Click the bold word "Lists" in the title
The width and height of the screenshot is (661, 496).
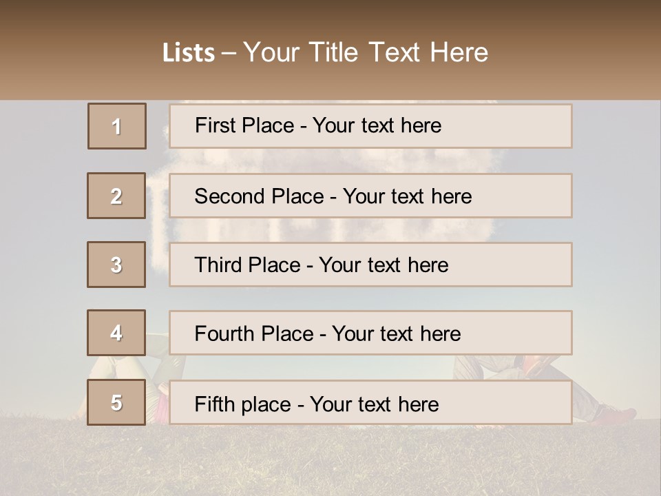[x=189, y=52]
